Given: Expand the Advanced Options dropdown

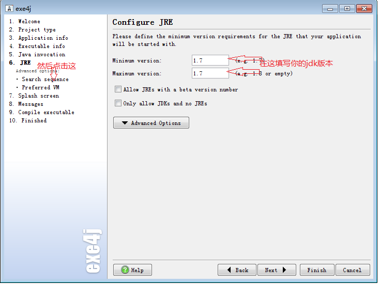Looking at the screenshot, I should pyautogui.click(x=151, y=123).
